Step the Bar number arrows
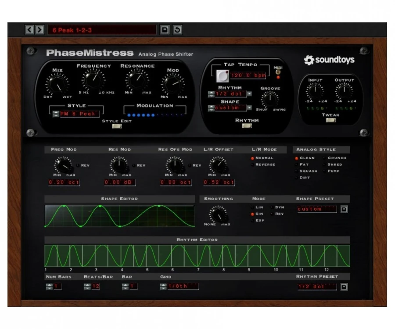 pos(125,286)
